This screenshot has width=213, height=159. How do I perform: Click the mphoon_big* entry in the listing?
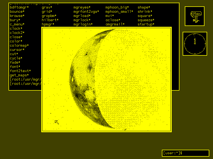(117, 7)
